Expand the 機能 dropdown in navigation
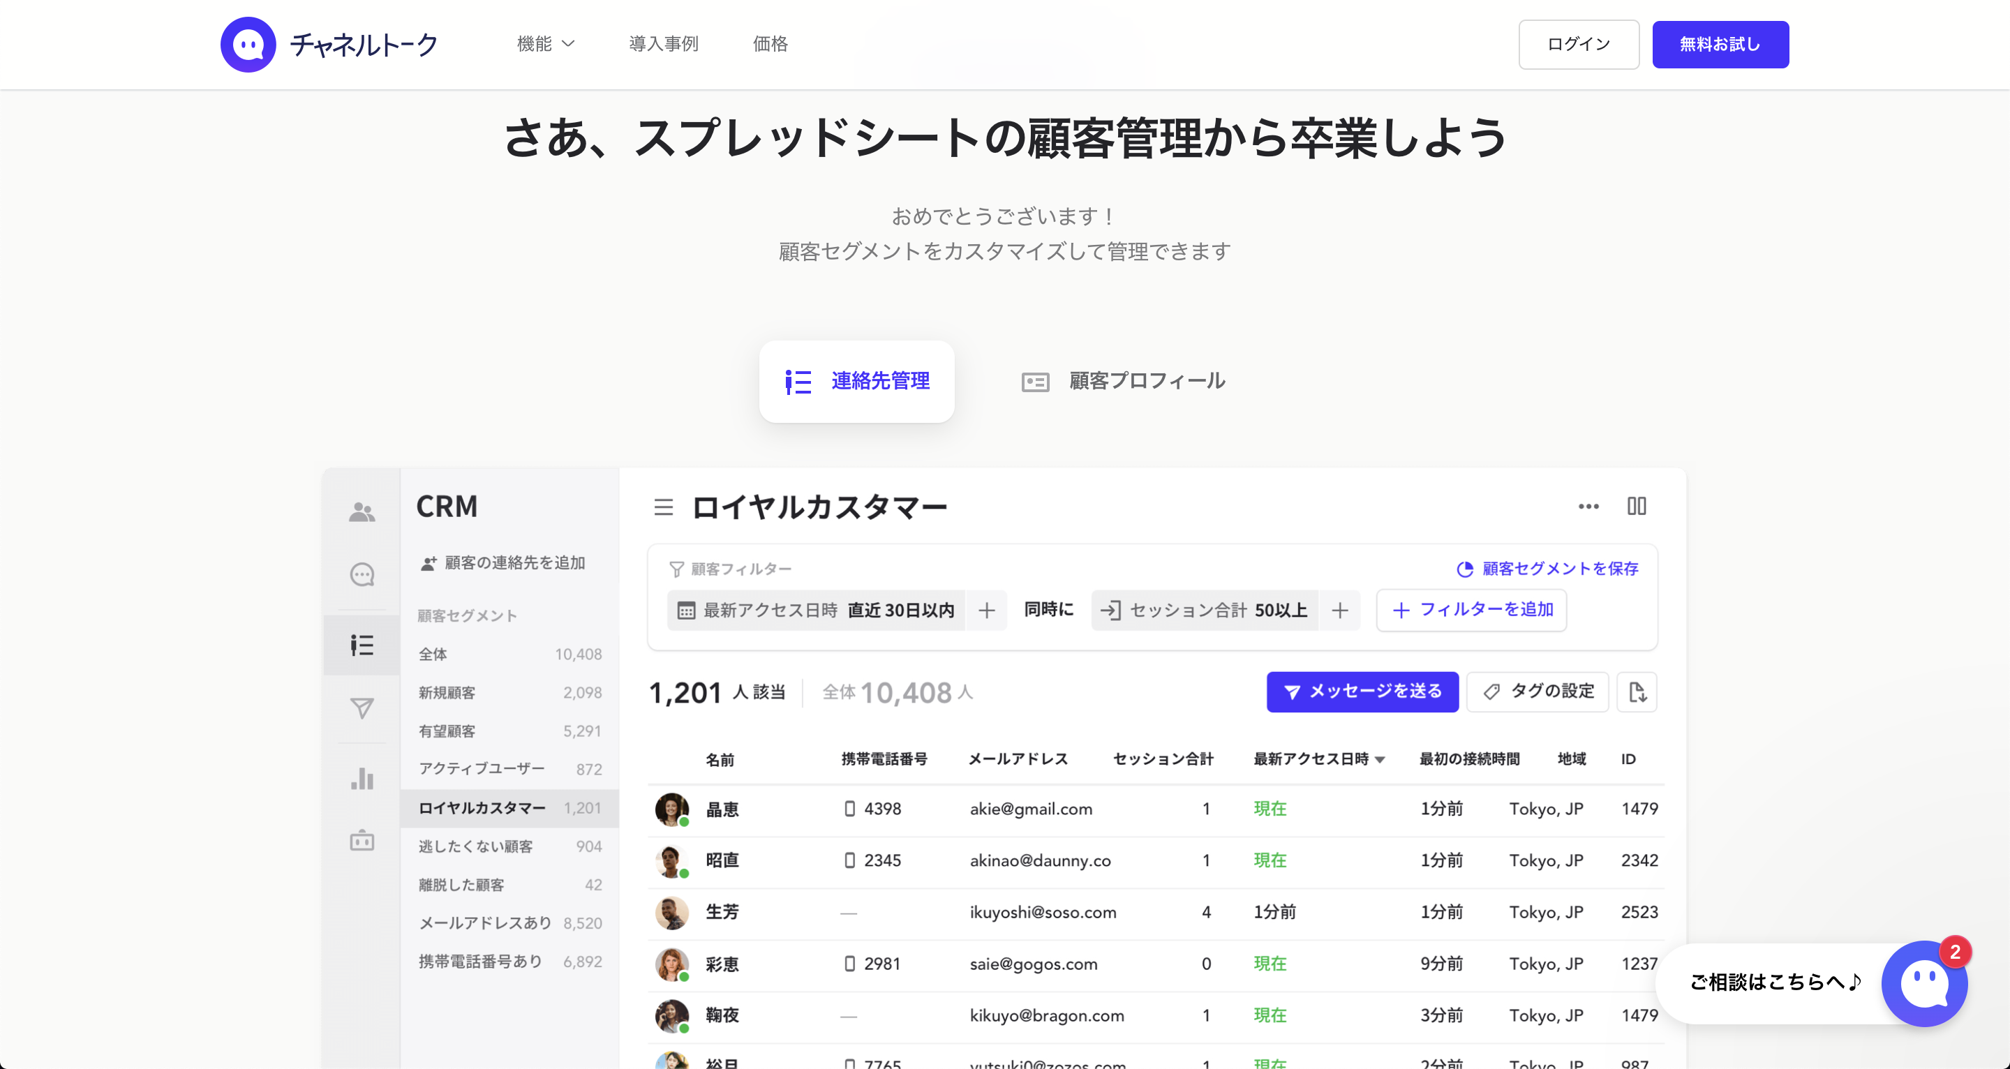Viewport: 2010px width, 1069px height. pyautogui.click(x=545, y=44)
